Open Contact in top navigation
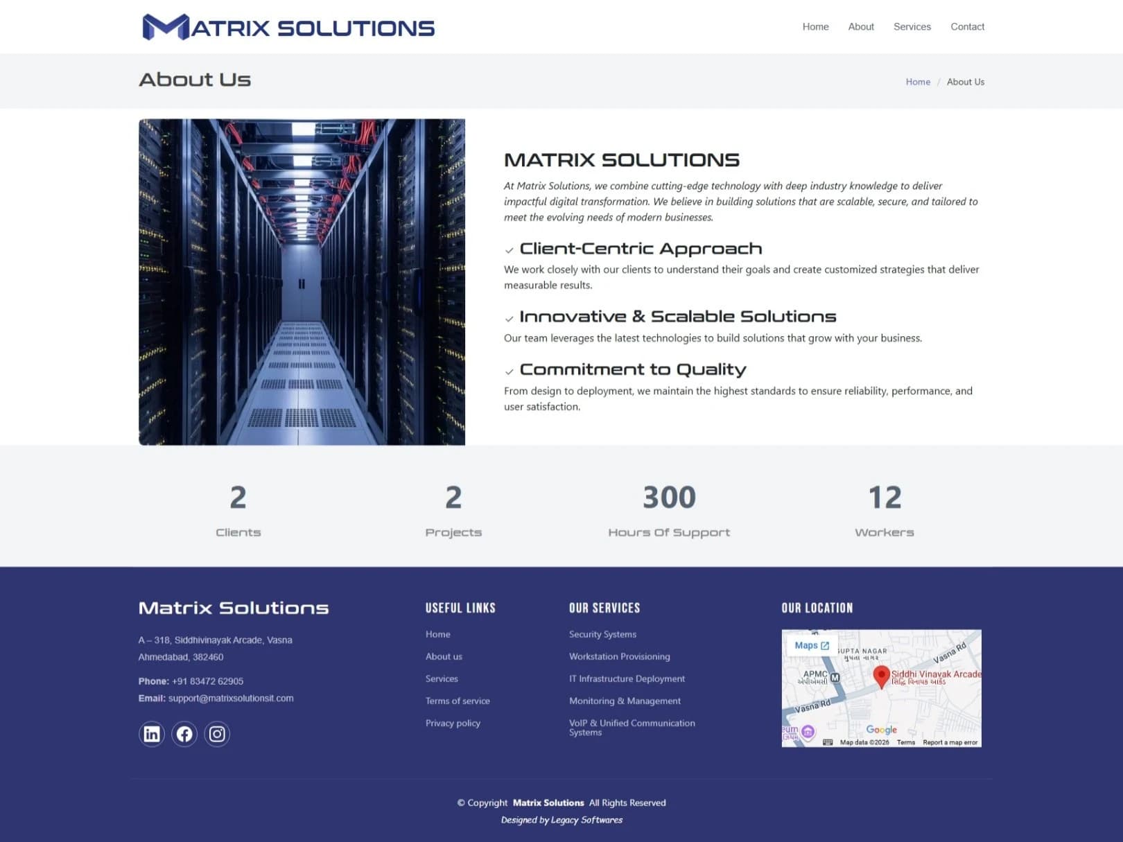Image resolution: width=1123 pixels, height=842 pixels. pyautogui.click(x=967, y=26)
